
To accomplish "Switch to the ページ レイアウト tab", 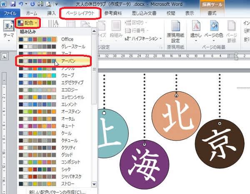I will tap(80, 13).
